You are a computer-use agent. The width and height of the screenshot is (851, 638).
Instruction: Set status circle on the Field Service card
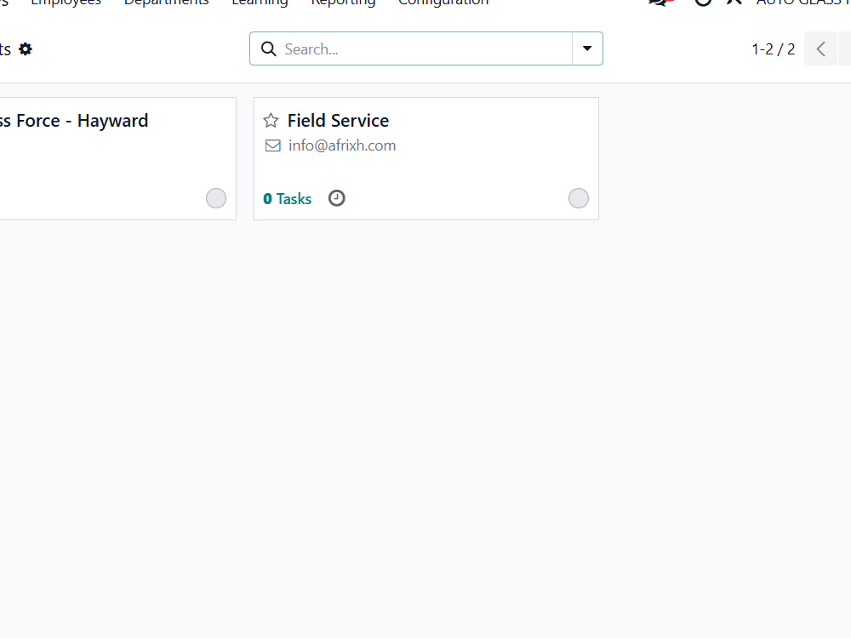tap(579, 198)
